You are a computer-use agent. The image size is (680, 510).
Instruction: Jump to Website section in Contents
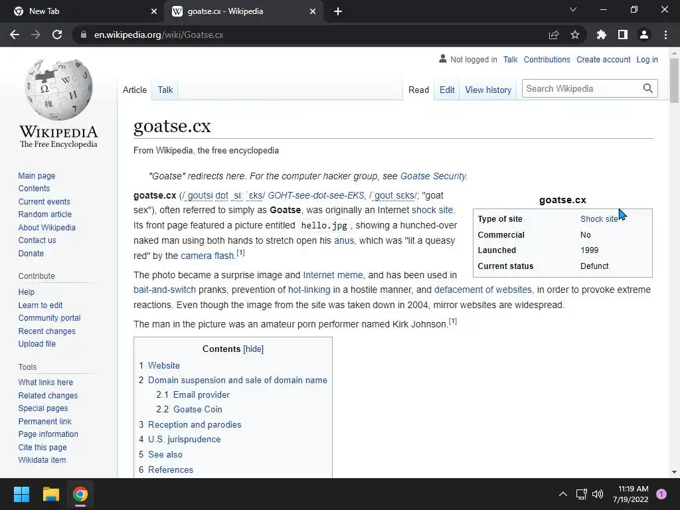164,366
